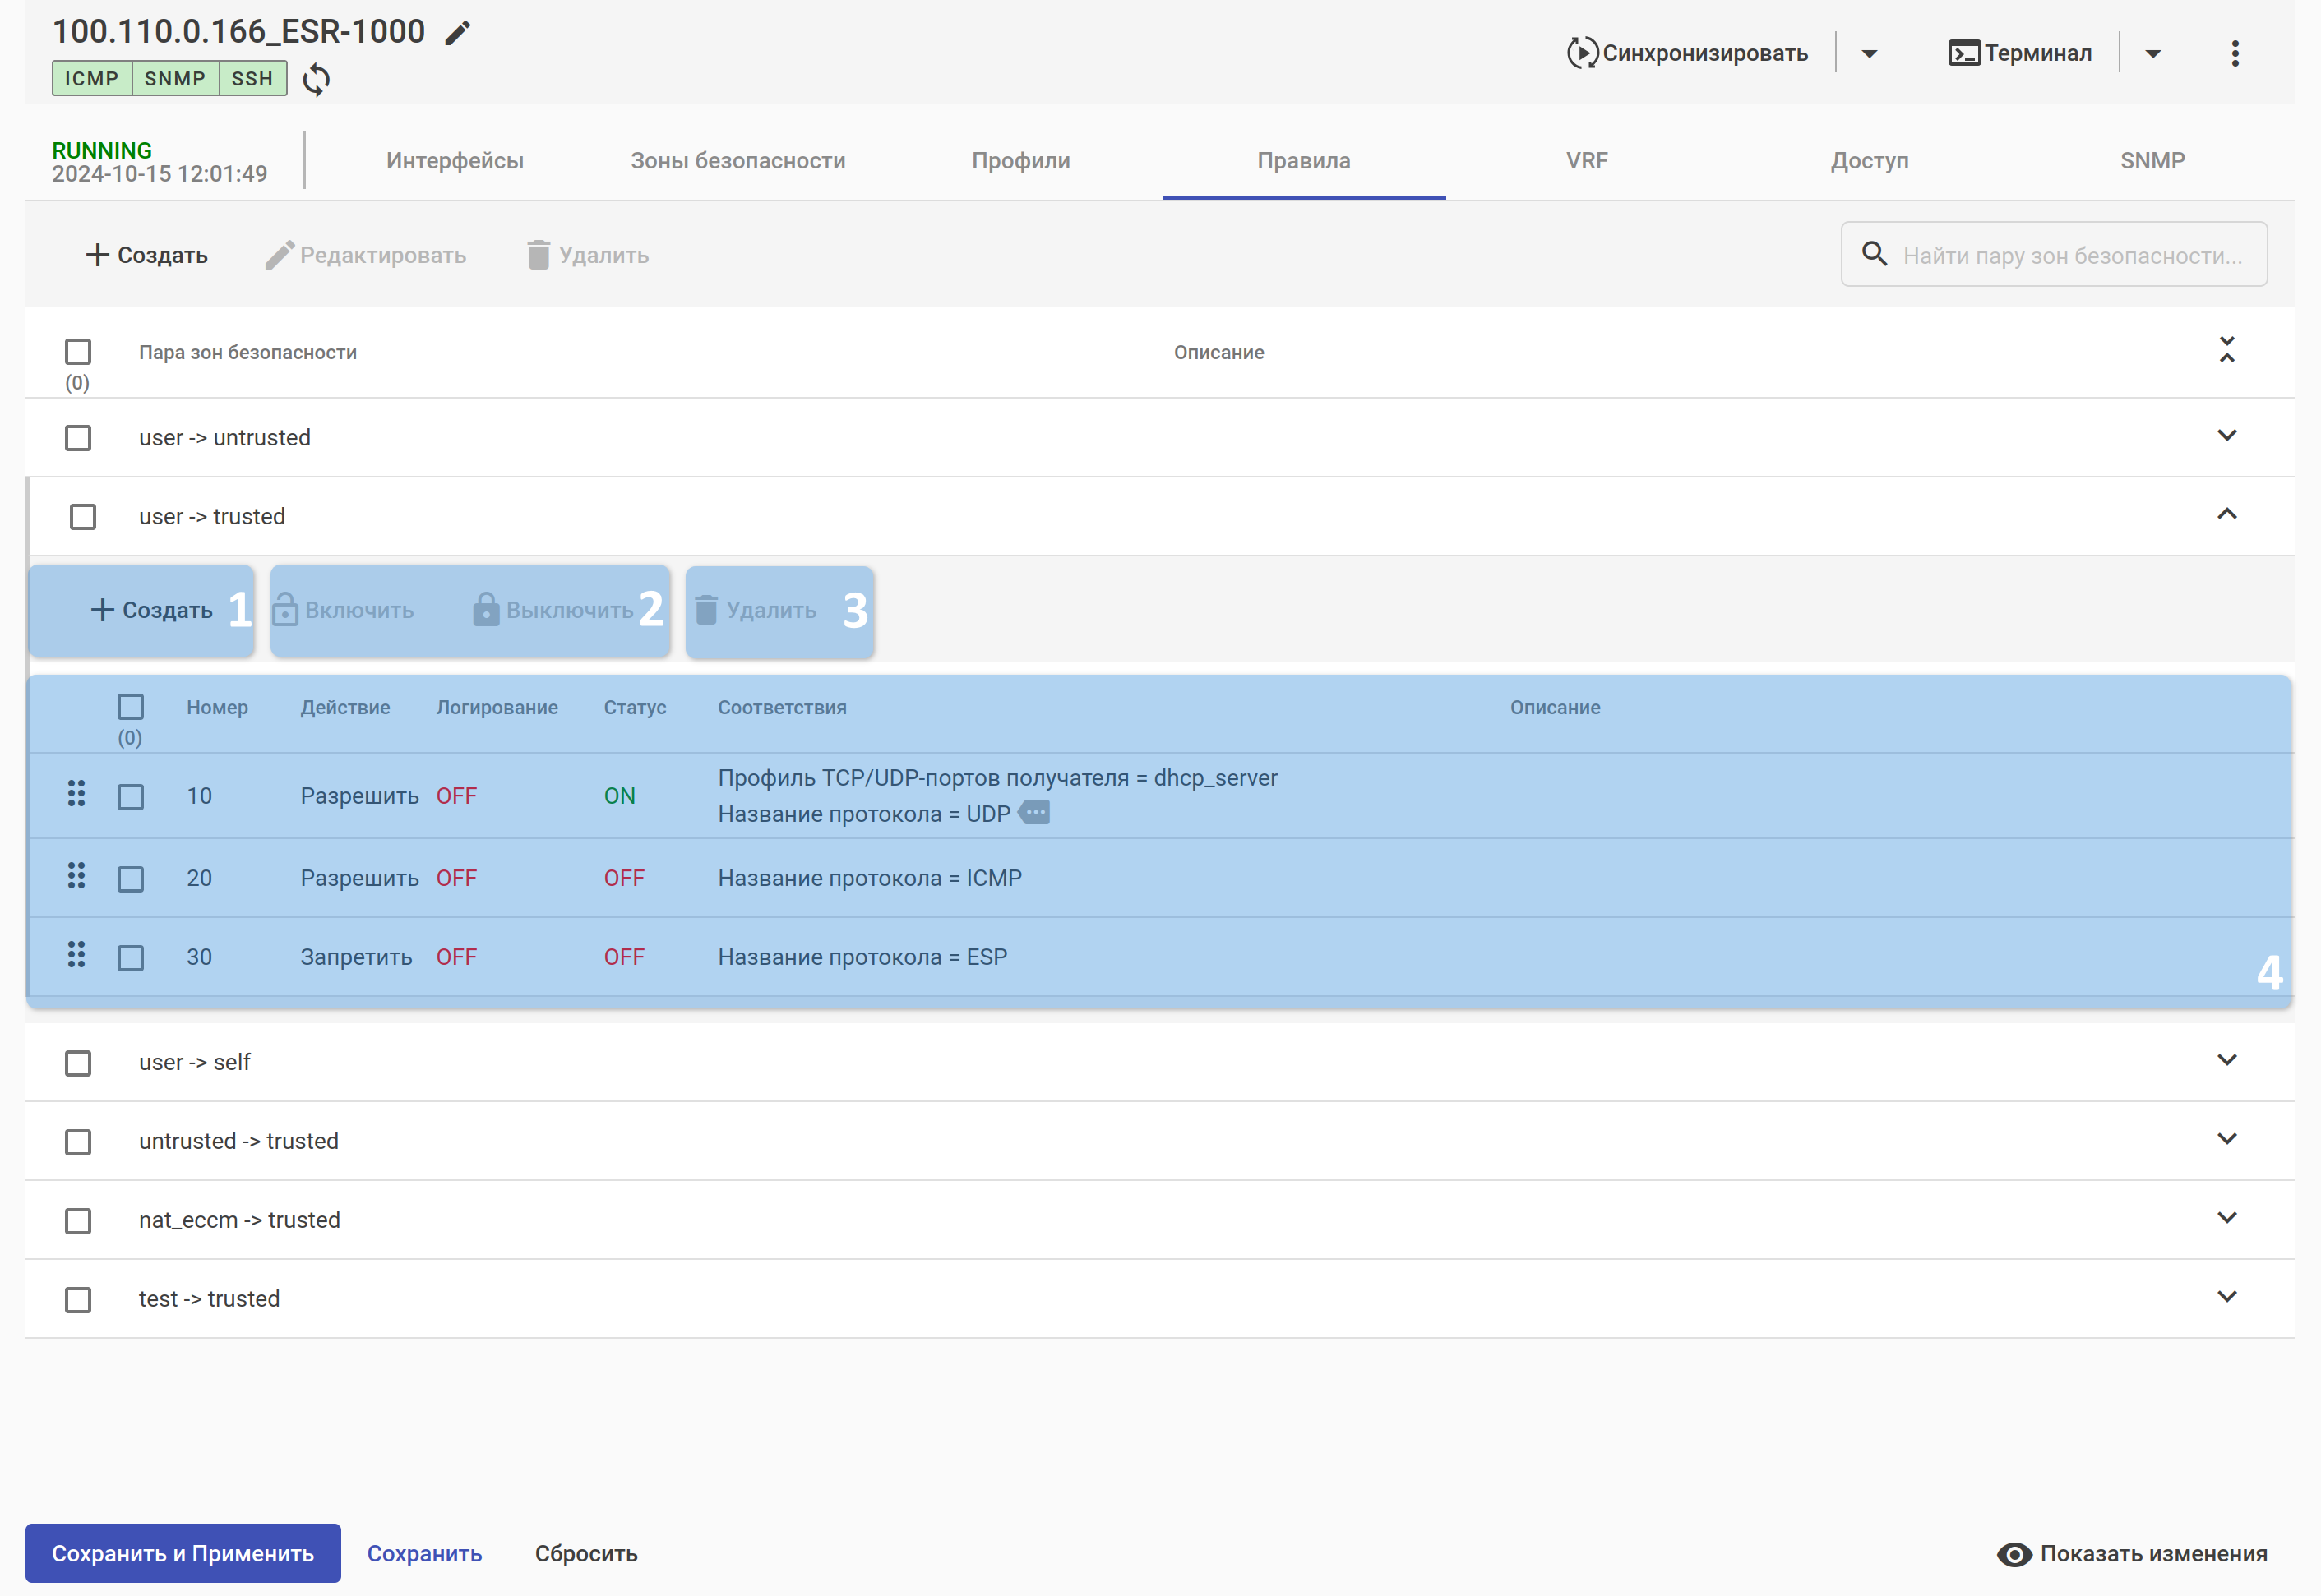Screen dimensions: 2321x1596
Task: Check the box for user -> untrusted
Action: [x=78, y=438]
